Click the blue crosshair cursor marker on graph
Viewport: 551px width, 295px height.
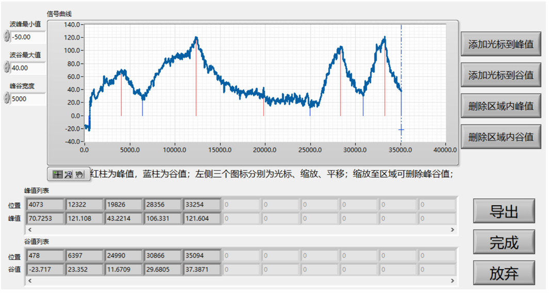coord(401,130)
